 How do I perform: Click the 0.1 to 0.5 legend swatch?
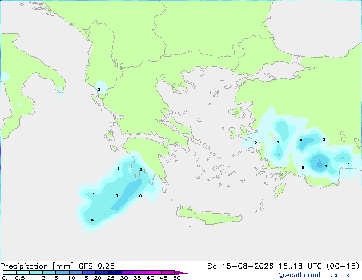pyautogui.click(x=10, y=273)
